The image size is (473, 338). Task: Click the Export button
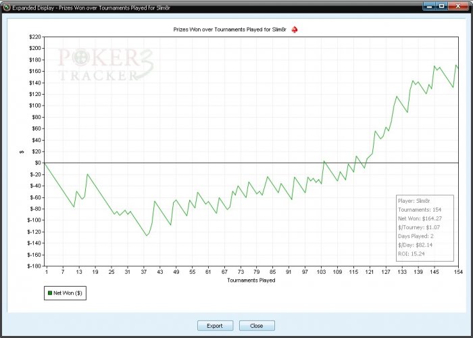[x=215, y=326]
